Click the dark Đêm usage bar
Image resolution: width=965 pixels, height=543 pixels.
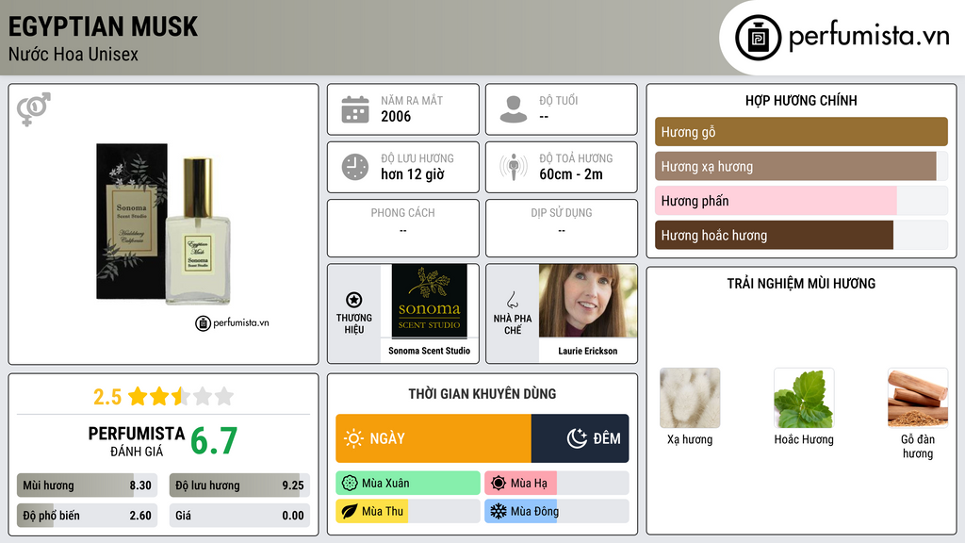tap(580, 438)
